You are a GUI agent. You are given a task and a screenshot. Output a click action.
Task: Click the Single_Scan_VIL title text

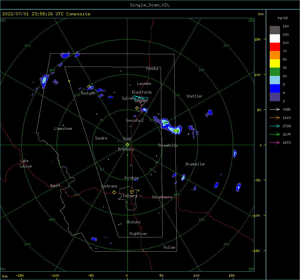pyautogui.click(x=150, y=5)
